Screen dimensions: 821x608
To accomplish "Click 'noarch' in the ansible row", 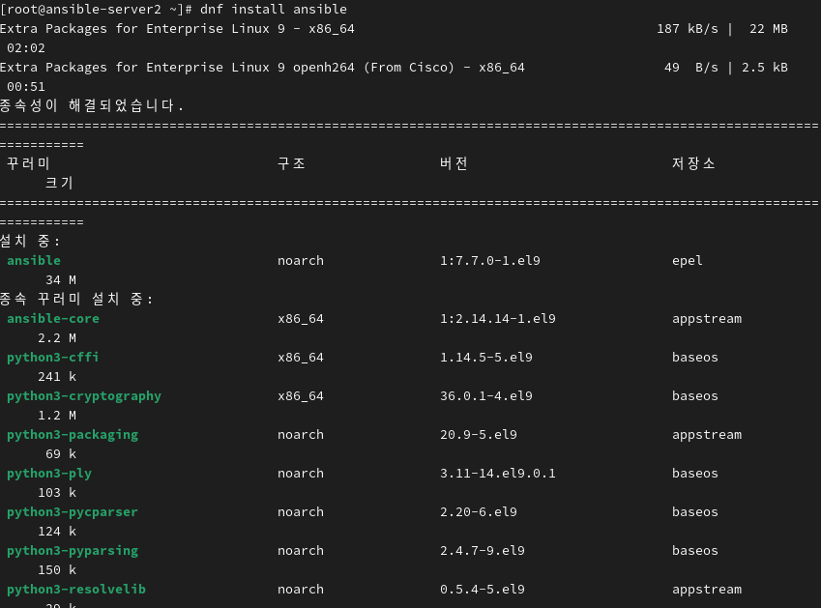I will click(x=301, y=261).
